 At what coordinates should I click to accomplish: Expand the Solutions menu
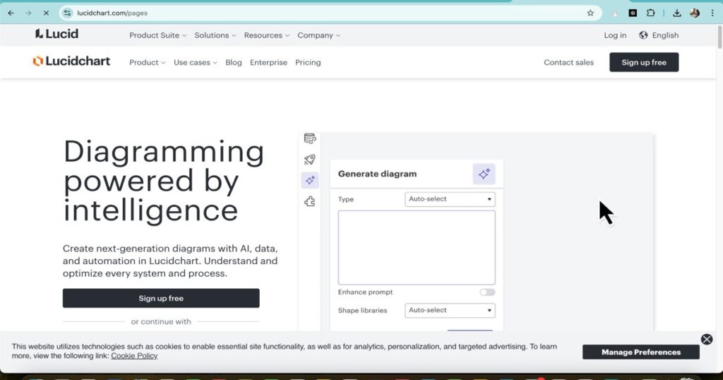click(215, 35)
